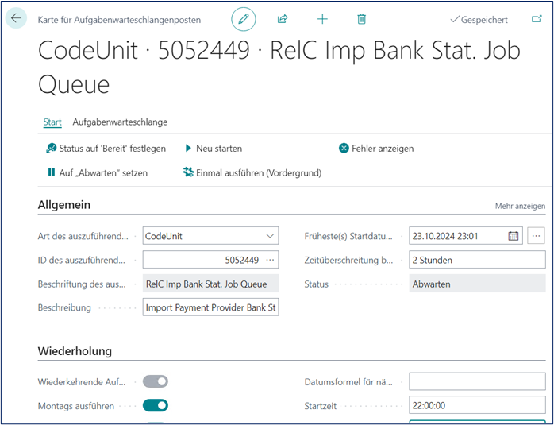Open page in new window icon
554x425 pixels.
tap(537, 19)
